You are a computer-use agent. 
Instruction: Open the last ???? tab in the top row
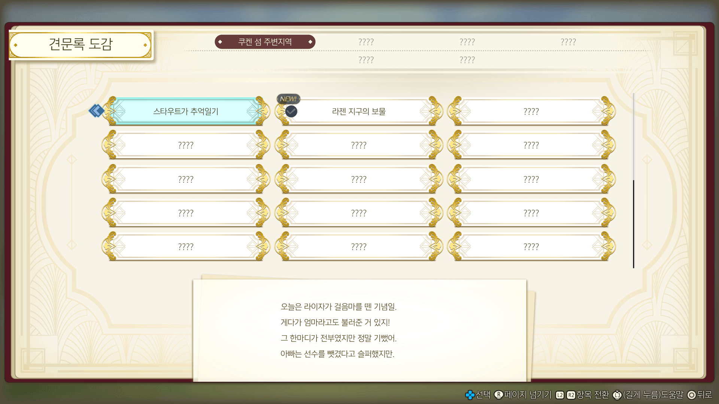coord(568,42)
